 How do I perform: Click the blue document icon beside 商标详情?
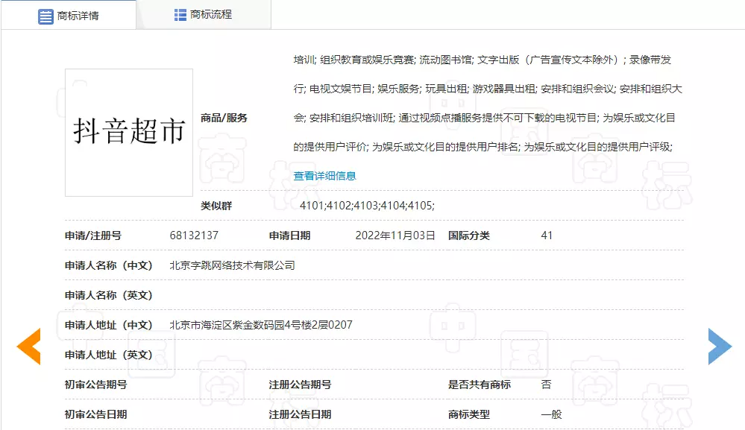pyautogui.click(x=45, y=16)
